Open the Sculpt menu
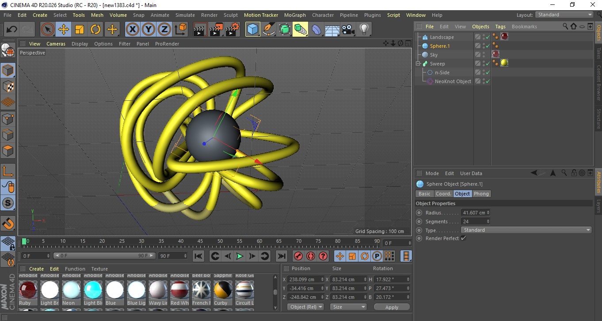The height and width of the screenshot is (321, 602). point(231,15)
